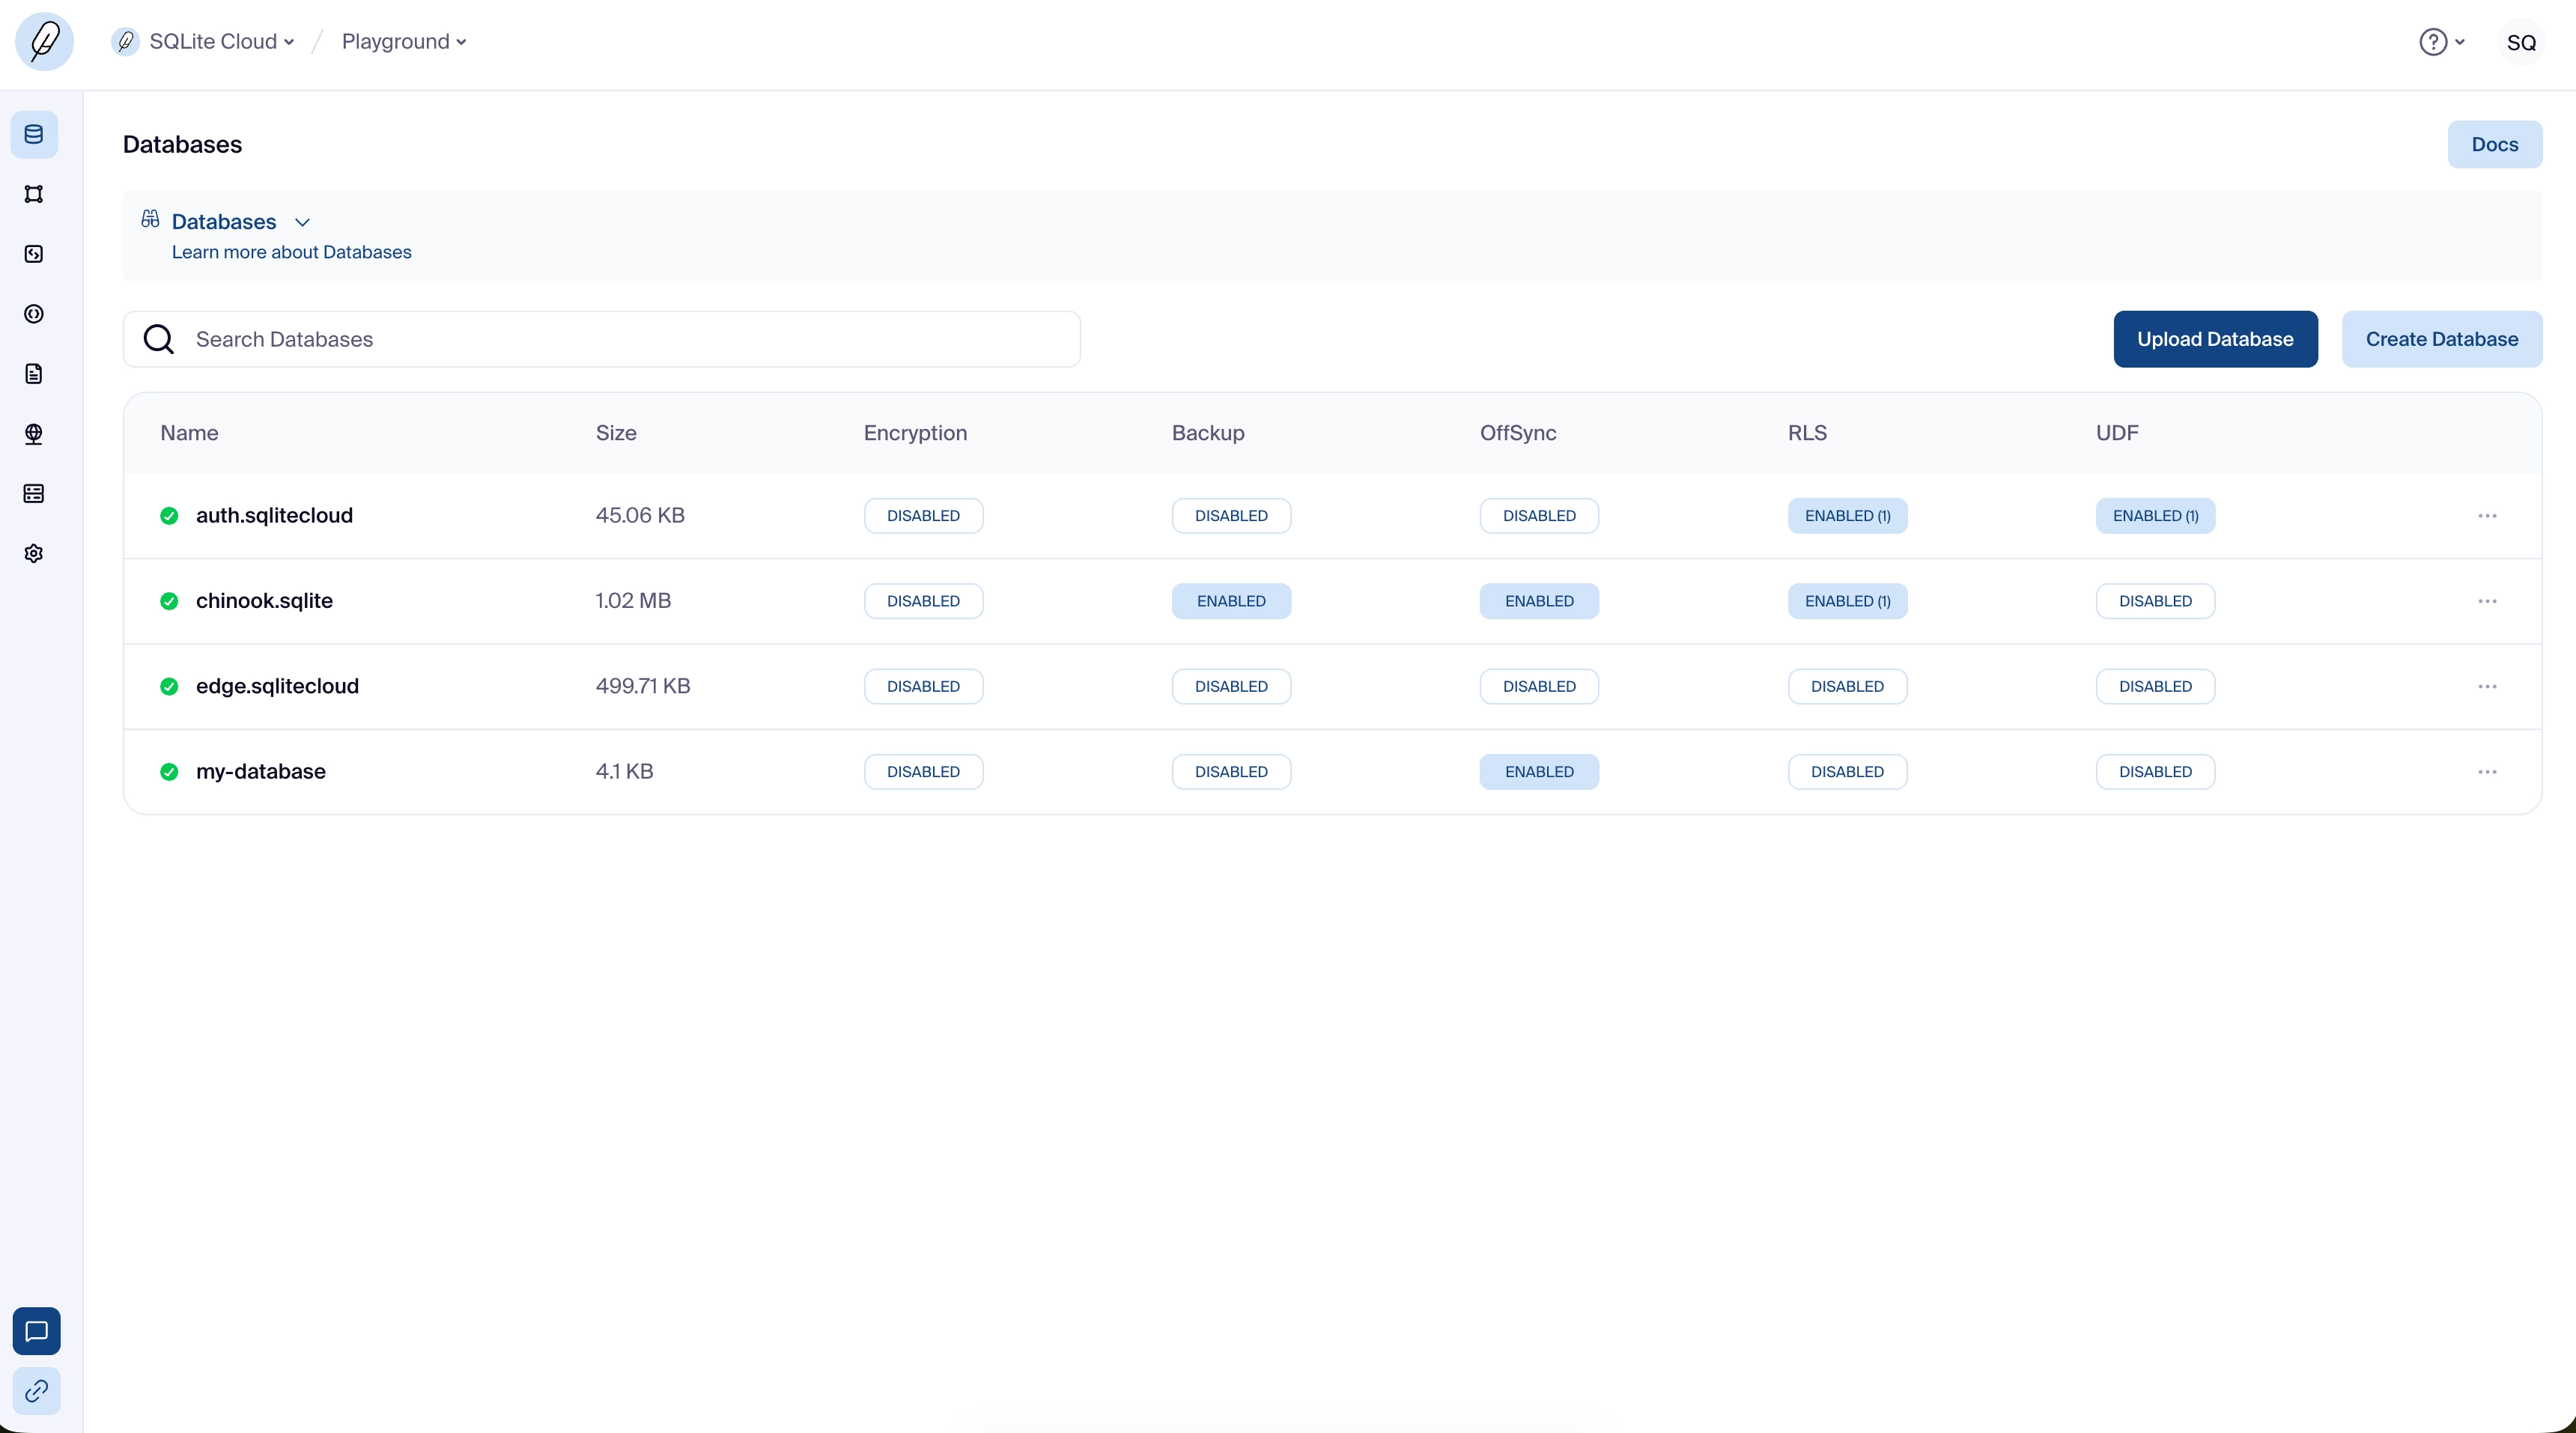Viewport: 2576px width, 1433px height.
Task: Click the green status icon for my-database
Action: tap(169, 772)
